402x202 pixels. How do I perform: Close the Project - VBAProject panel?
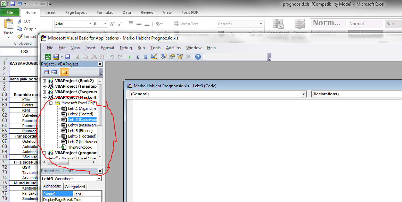click(x=100, y=64)
